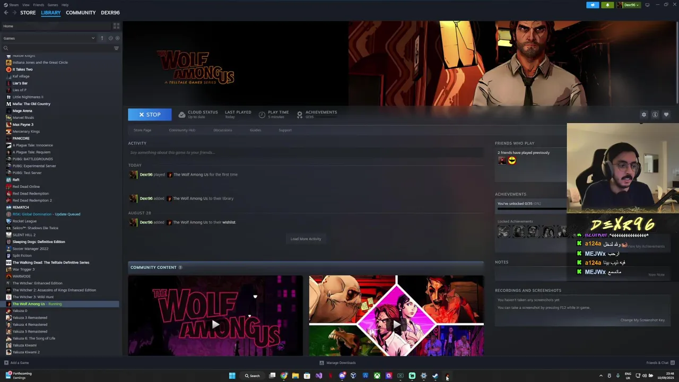This screenshot has width=679, height=382.
Task: Select Red Dead Redemption 2
Action: (x=32, y=201)
